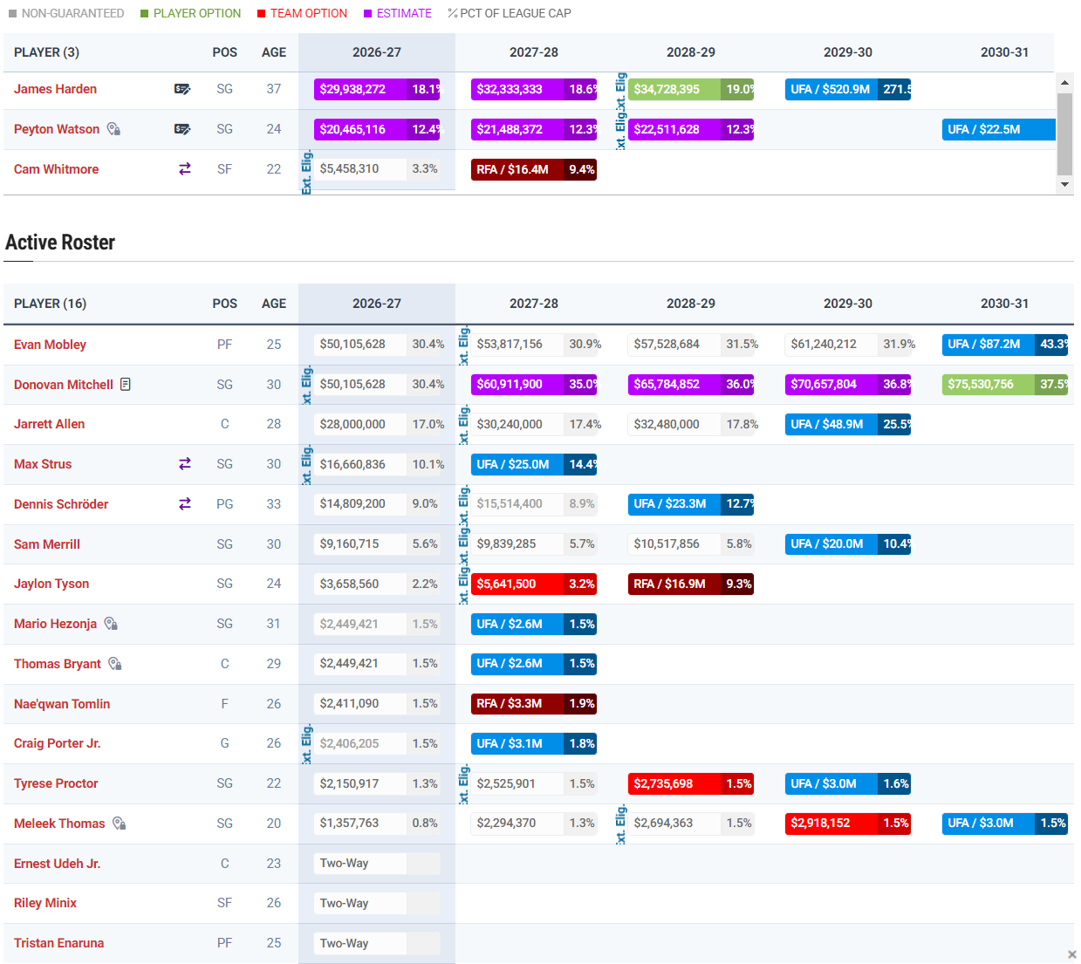Image resolution: width=1081 pixels, height=964 pixels.
Task: Sort Active Roster by the 2026-27 column header
Action: coord(377,304)
